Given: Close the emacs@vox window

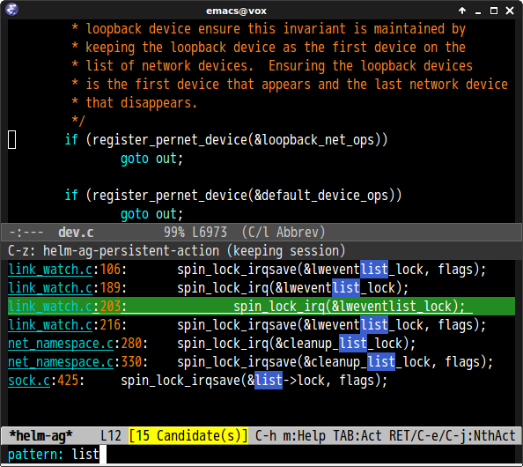Looking at the screenshot, I should pos(510,11).
